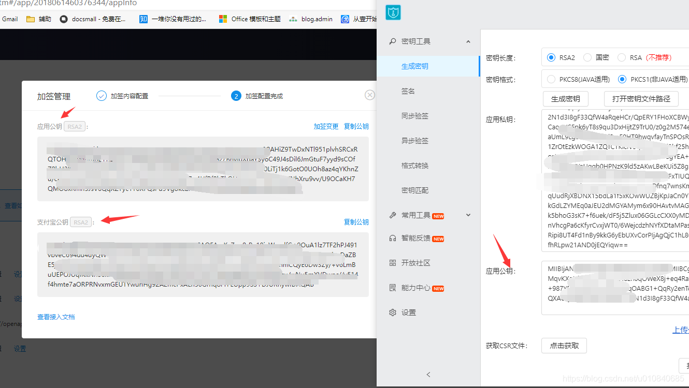Click inside the 应用私钥 text area
689x388 pixels.
615,180
